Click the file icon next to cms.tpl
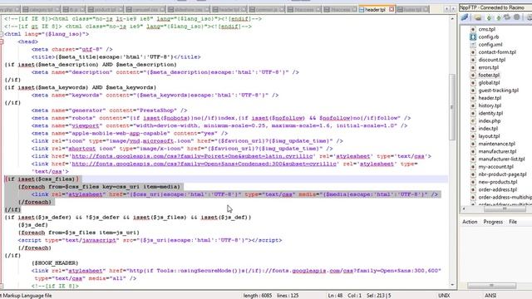The image size is (532, 299). [473, 29]
